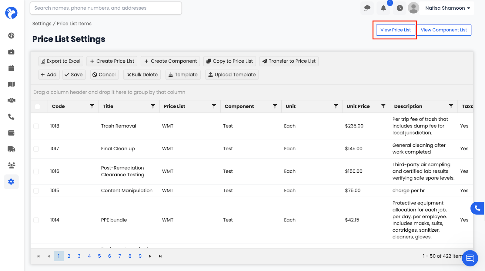
Task: Expand the Nafisa Shamoon user dropdown
Action: click(447, 8)
